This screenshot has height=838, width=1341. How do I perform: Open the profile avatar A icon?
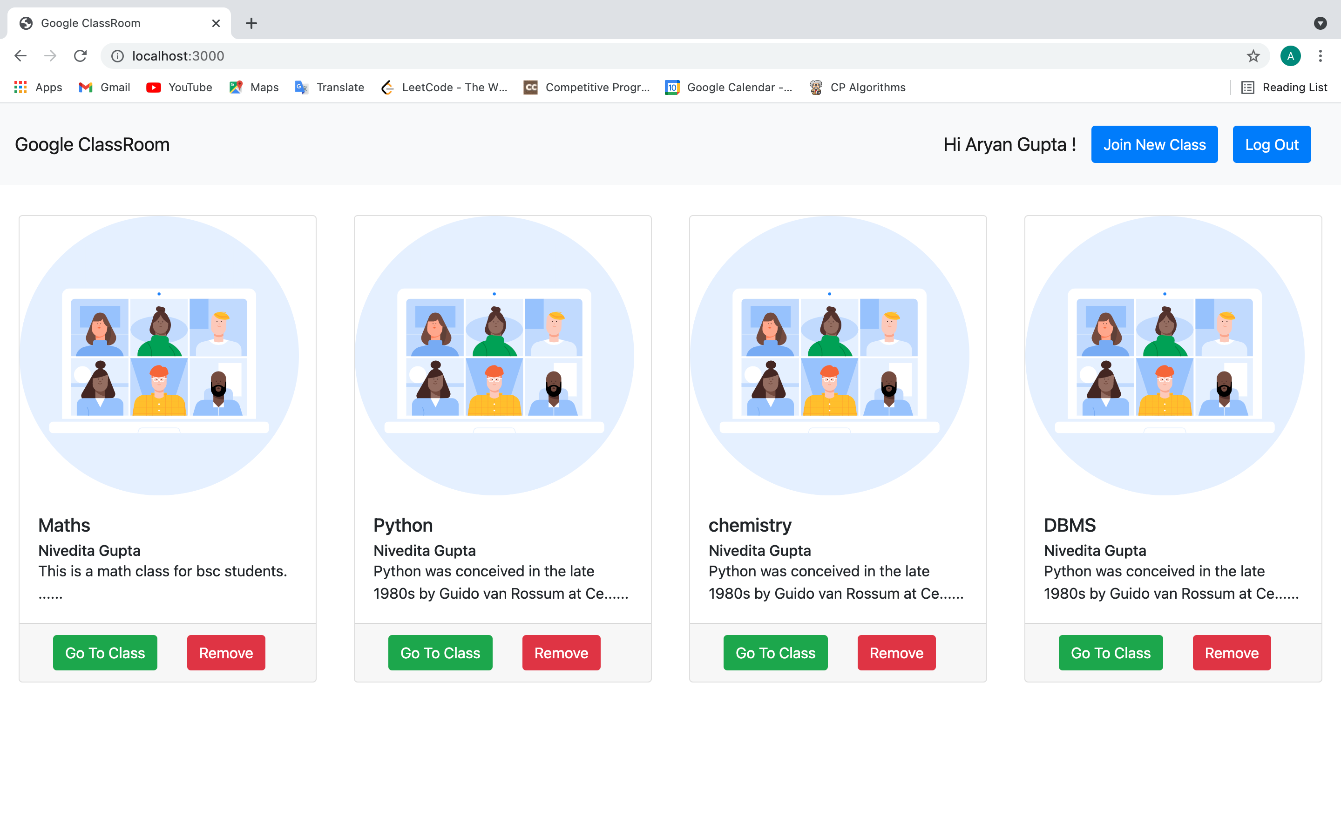(1290, 56)
